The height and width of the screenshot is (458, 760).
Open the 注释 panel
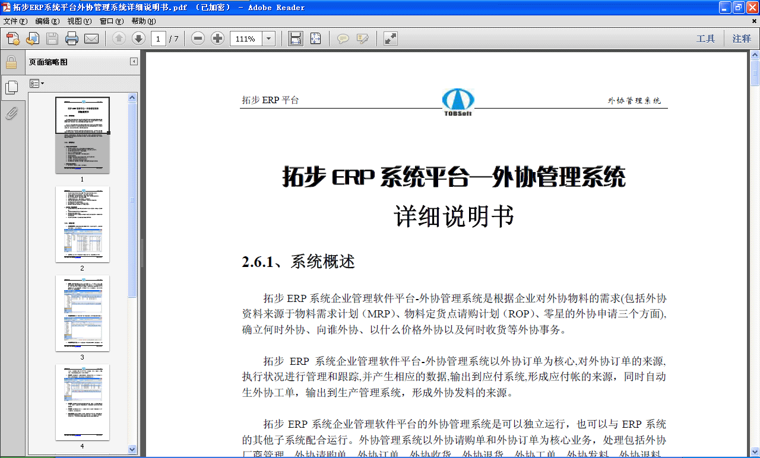740,38
